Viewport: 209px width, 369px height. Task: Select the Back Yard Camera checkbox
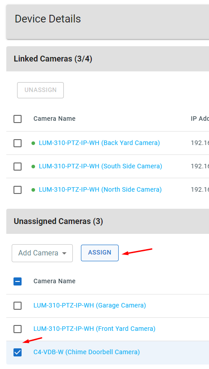(x=18, y=143)
